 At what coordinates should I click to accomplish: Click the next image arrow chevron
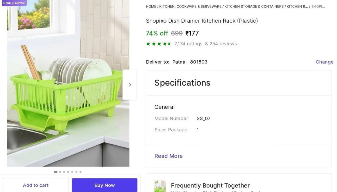(x=130, y=85)
